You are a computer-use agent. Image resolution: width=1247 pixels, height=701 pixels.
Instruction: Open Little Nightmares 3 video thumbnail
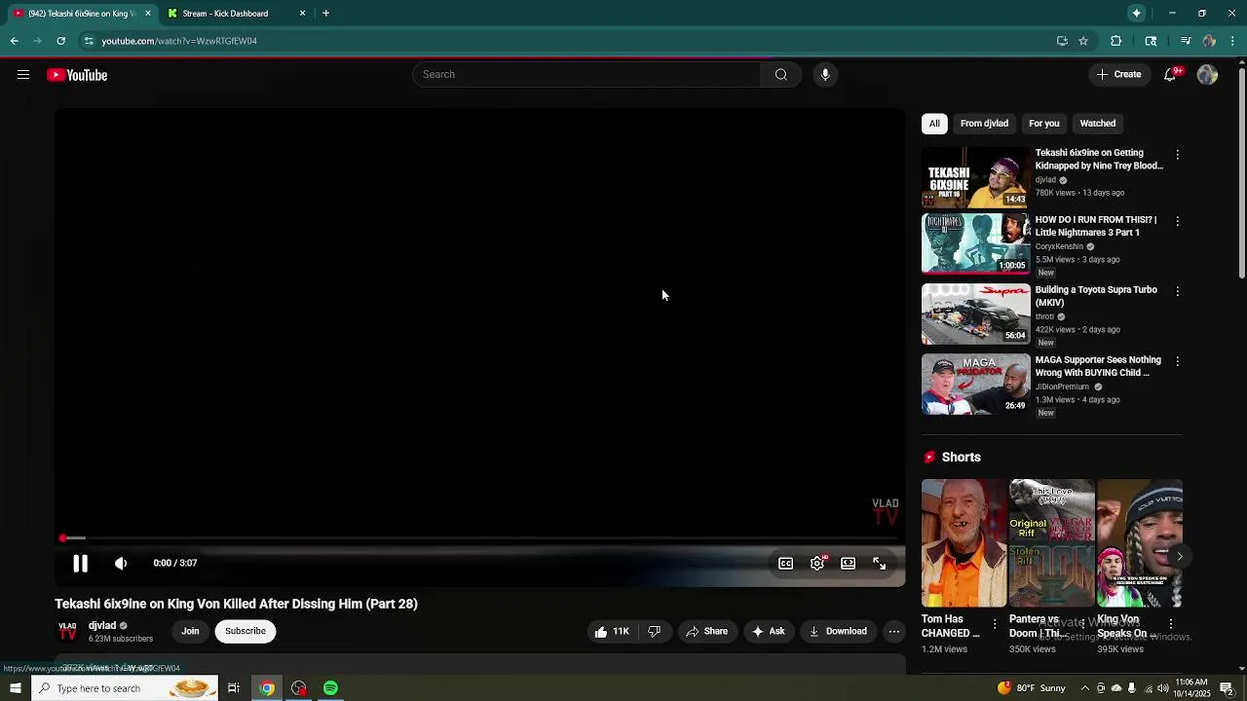coord(975,244)
